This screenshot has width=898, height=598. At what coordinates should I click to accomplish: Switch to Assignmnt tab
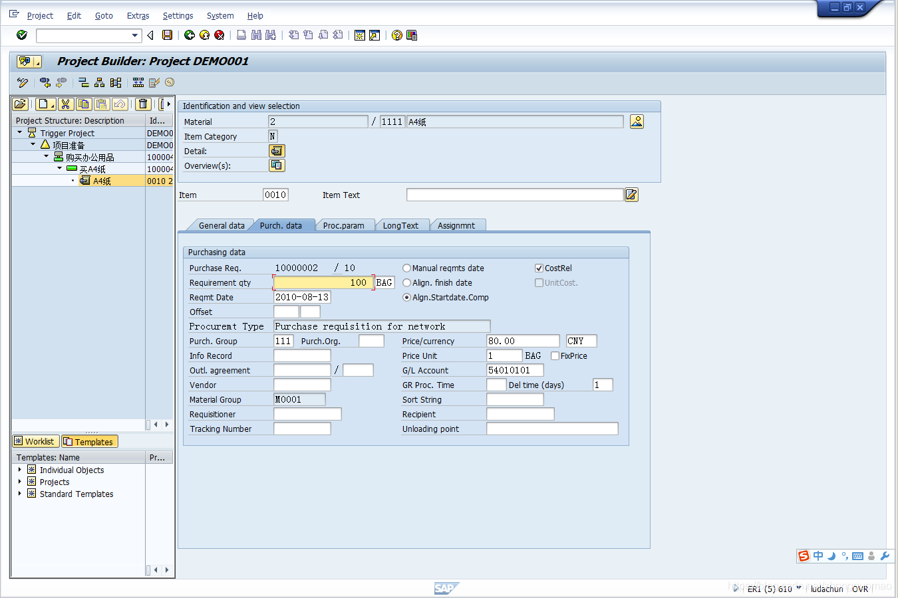point(456,226)
